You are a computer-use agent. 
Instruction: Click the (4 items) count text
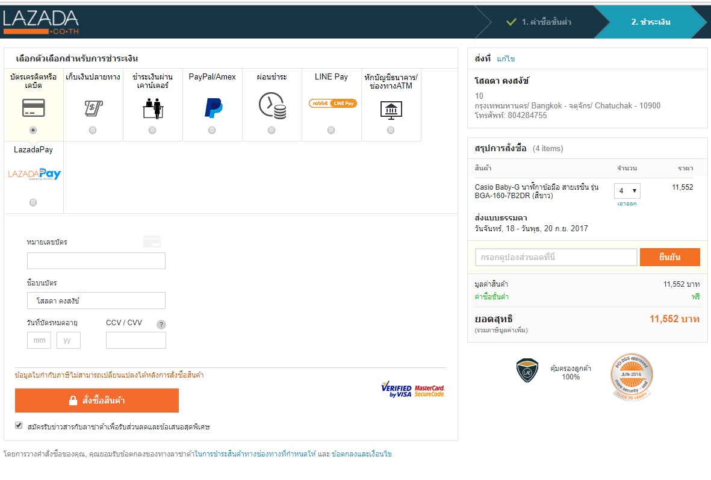548,149
